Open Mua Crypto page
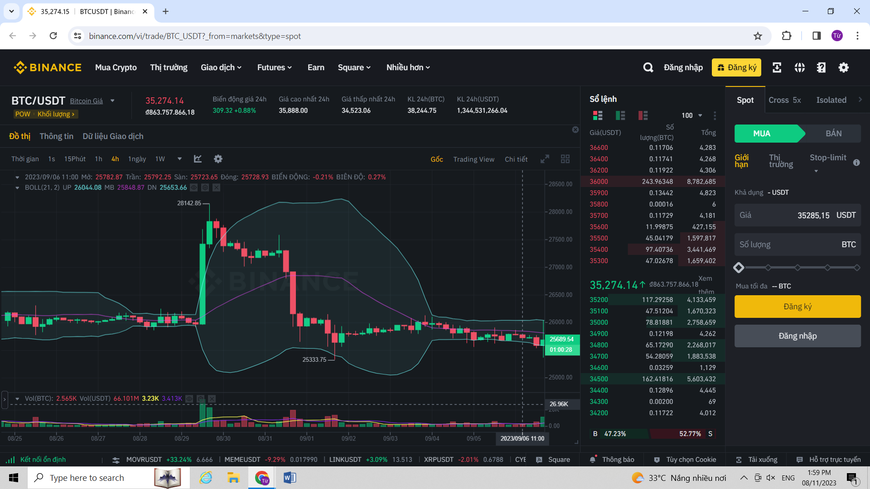This screenshot has height=489, width=870. click(116, 67)
